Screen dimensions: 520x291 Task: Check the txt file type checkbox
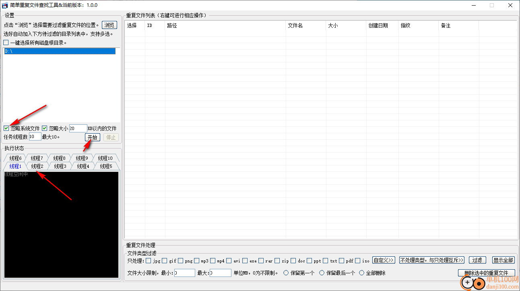pyautogui.click(x=326, y=260)
